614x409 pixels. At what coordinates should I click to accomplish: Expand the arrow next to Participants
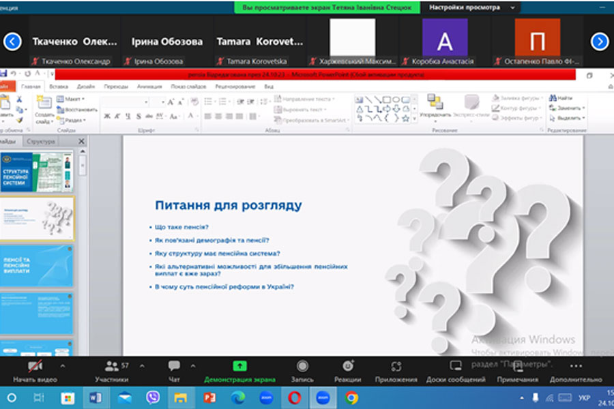click(x=141, y=365)
